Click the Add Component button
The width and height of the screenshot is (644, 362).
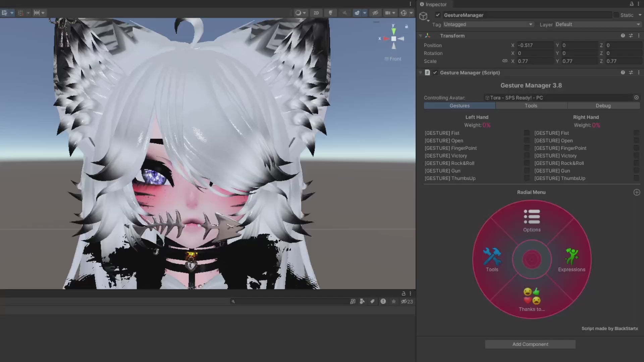[530, 344]
